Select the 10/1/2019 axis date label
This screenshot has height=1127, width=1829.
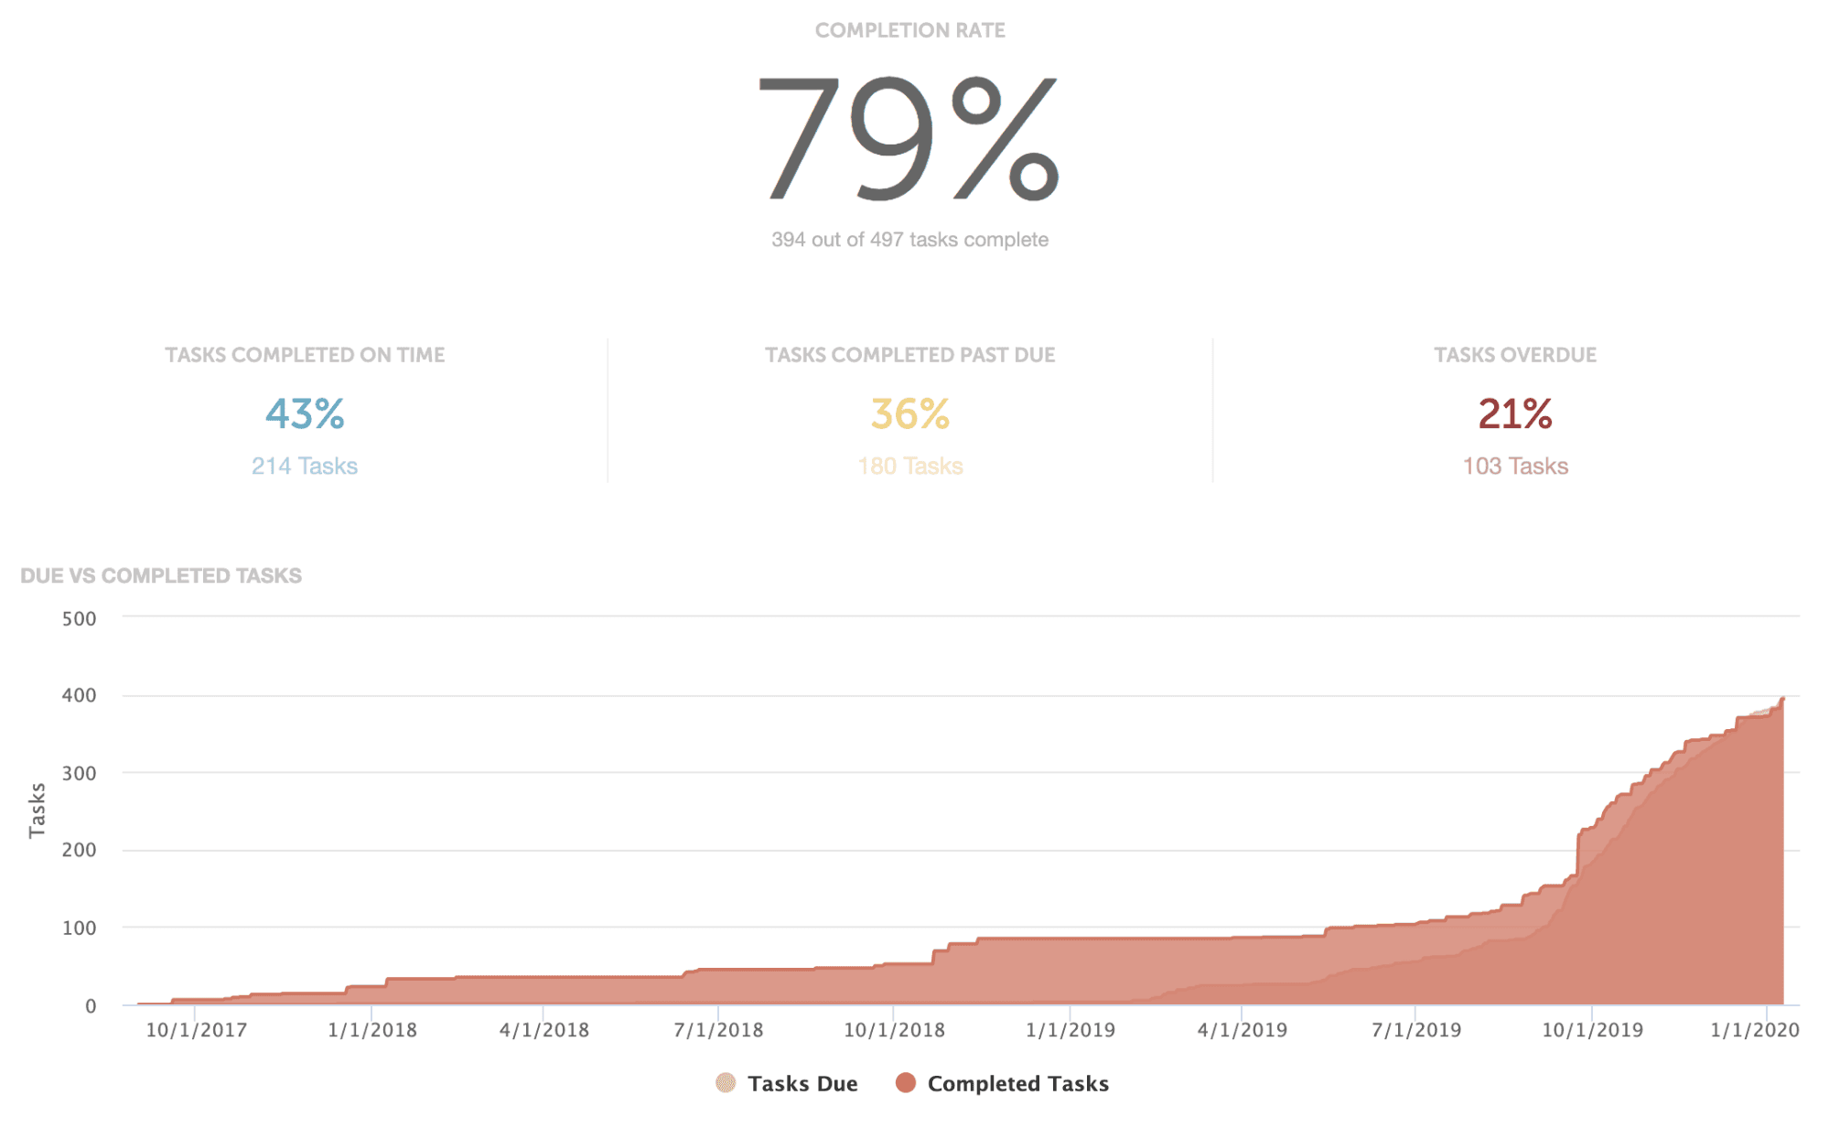pos(1593,1030)
